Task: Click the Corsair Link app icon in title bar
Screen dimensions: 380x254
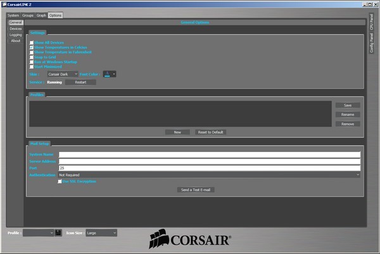Action: [4, 4]
